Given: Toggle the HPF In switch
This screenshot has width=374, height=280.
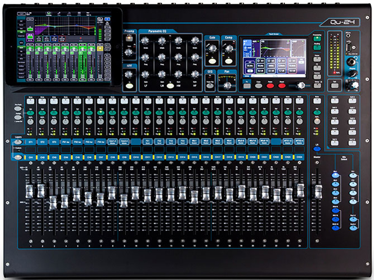Looking at the screenshot, I should (x=129, y=86).
